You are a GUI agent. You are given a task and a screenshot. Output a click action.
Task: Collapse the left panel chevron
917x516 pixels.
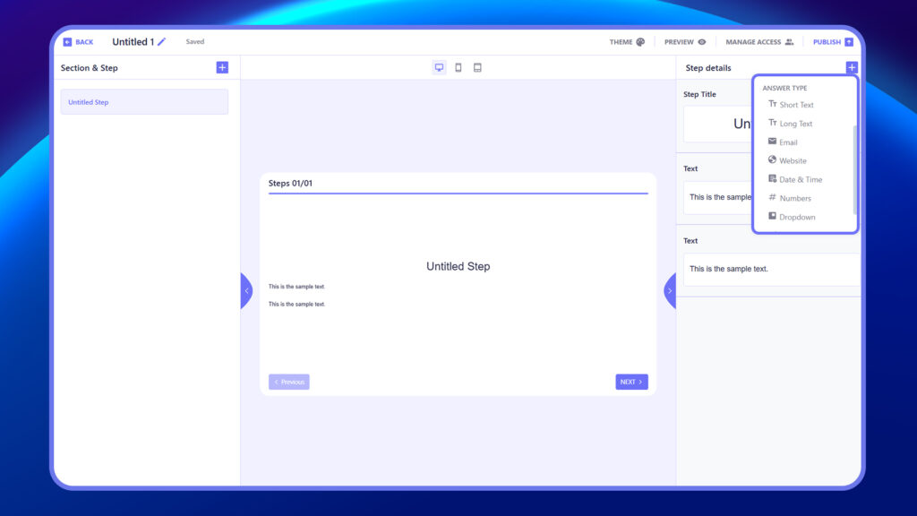coord(246,291)
